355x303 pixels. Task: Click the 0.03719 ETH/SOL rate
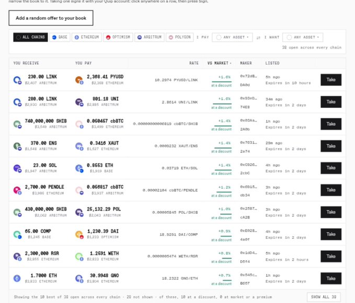(180, 168)
